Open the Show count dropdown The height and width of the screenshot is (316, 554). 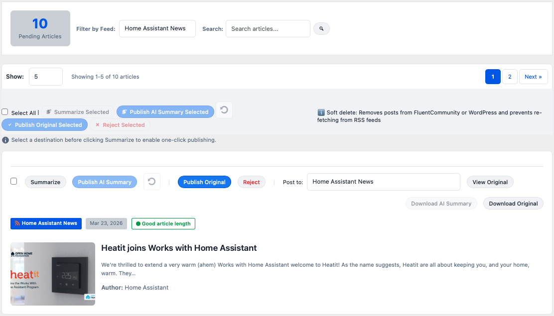(x=46, y=77)
